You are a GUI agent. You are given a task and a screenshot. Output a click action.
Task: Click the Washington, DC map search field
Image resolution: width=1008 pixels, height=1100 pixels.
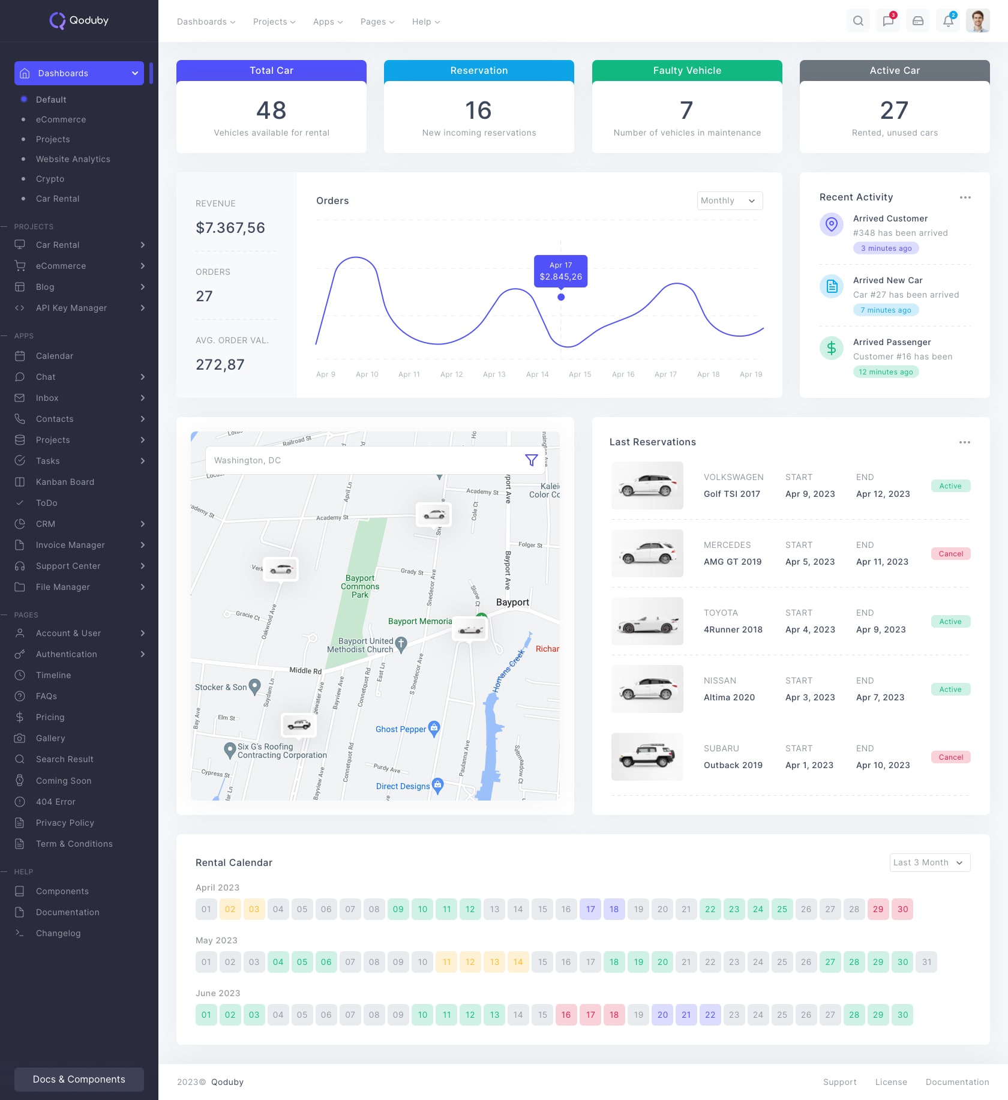[360, 460]
